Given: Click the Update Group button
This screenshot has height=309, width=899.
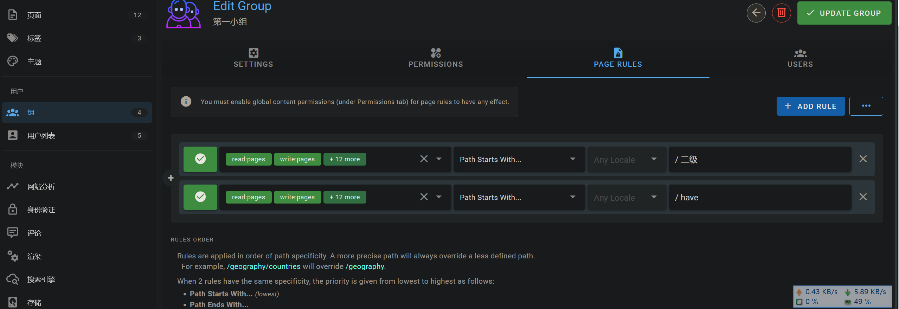Looking at the screenshot, I should coord(844,13).
